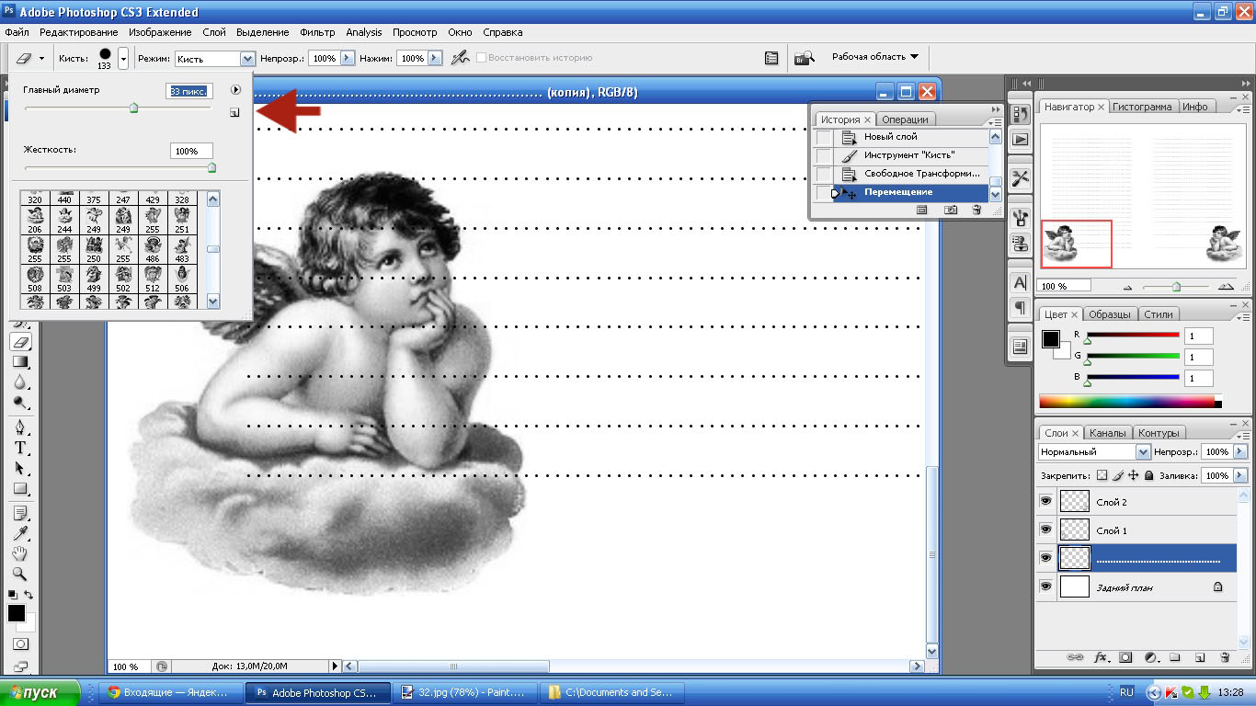
Task: Switch to the Гистограмма tab
Action: pos(1143,107)
